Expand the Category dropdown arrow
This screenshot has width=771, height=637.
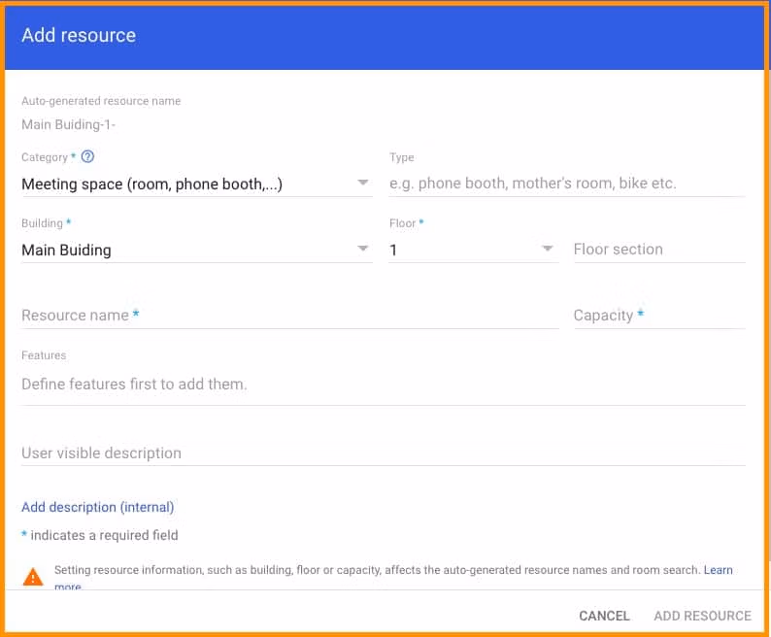pyautogui.click(x=362, y=183)
